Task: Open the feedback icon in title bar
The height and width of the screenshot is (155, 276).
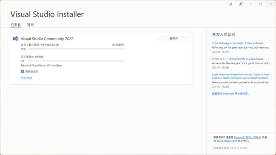Action: (241, 4)
